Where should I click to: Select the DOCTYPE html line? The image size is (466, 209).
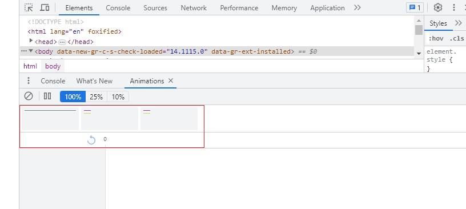(x=55, y=22)
